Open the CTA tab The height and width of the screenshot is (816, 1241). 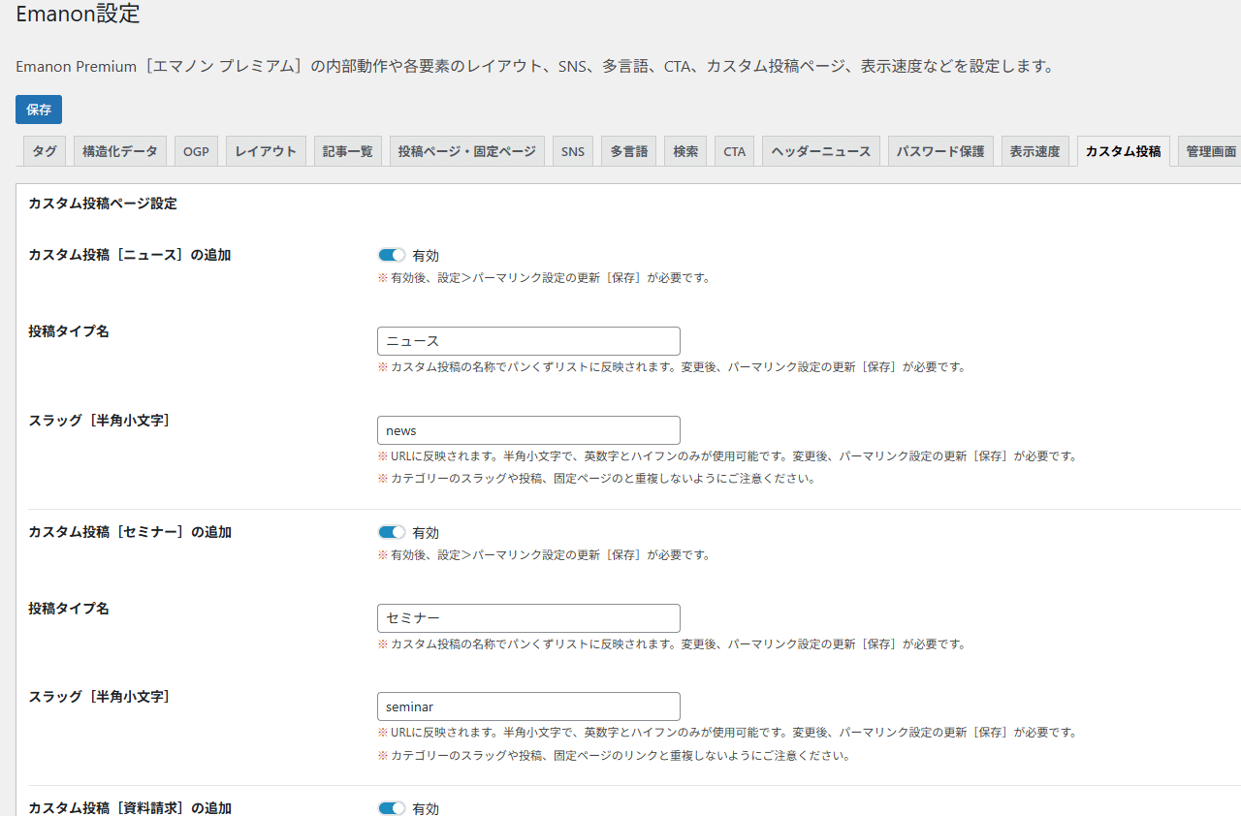click(x=734, y=150)
